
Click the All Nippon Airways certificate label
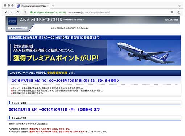[50, 12]
